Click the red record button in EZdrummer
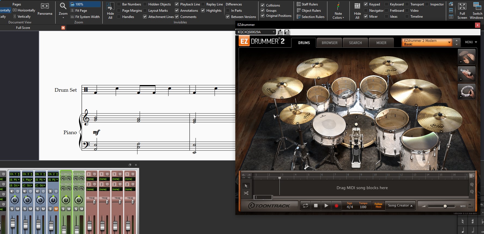 pyautogui.click(x=336, y=206)
